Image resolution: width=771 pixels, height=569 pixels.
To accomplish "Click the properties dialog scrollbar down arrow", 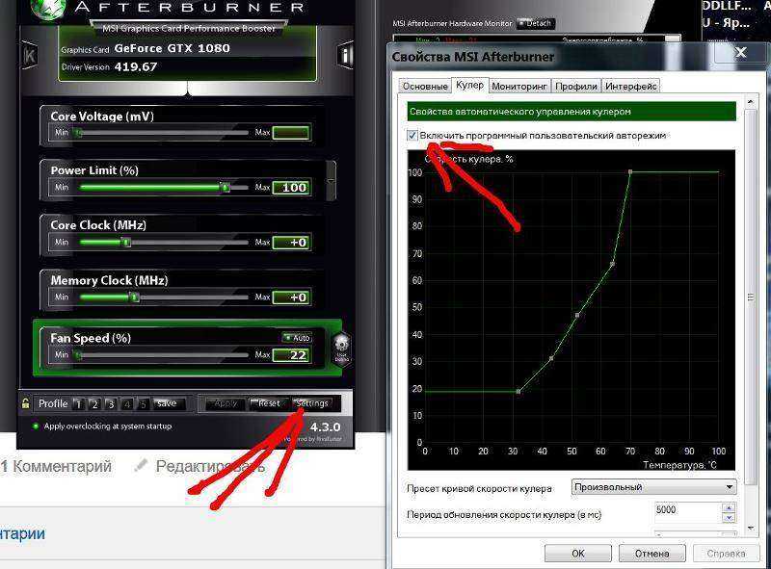I will click(751, 529).
